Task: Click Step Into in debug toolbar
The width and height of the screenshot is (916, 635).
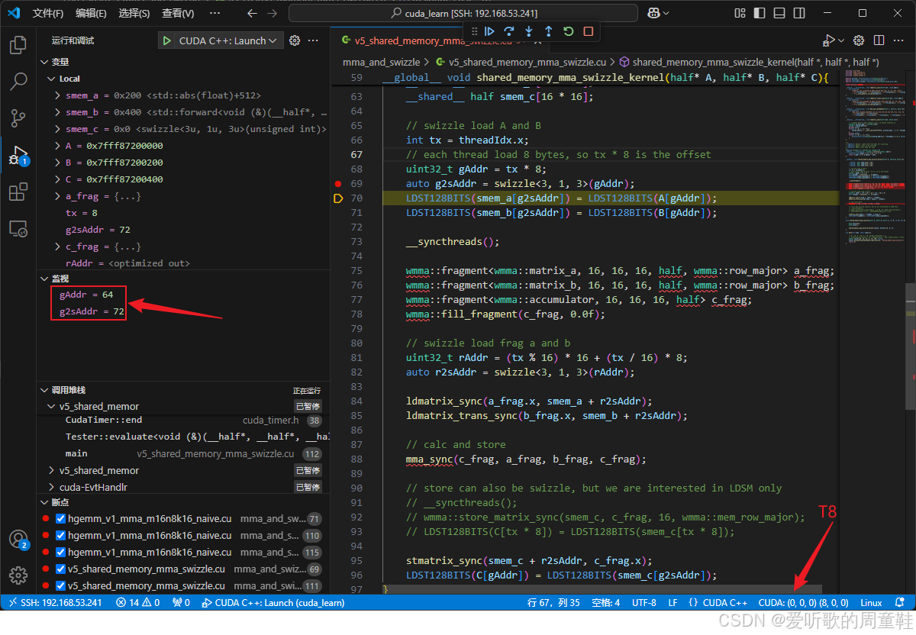Action: [529, 31]
